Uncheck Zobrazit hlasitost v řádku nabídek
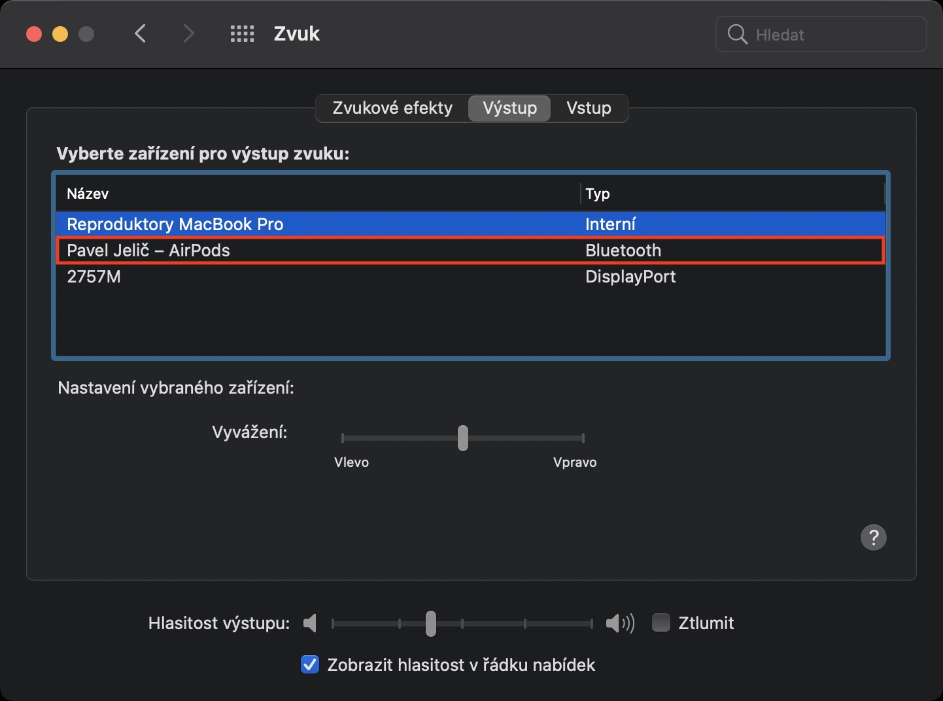 [310, 665]
